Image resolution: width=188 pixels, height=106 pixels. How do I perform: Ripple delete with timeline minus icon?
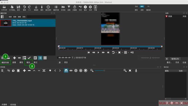(x=29, y=71)
